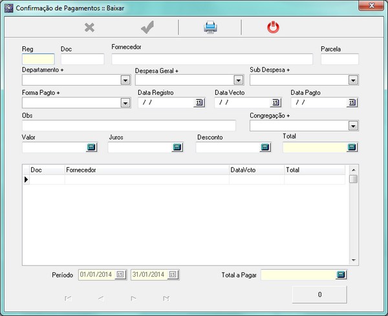Exit the form with red power icon
Viewport: 388px width, 316px height.
(273, 27)
